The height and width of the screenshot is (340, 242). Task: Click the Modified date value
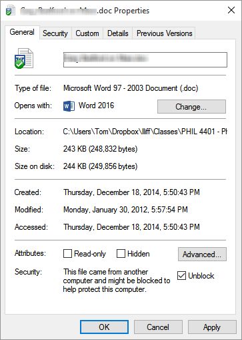(125, 210)
